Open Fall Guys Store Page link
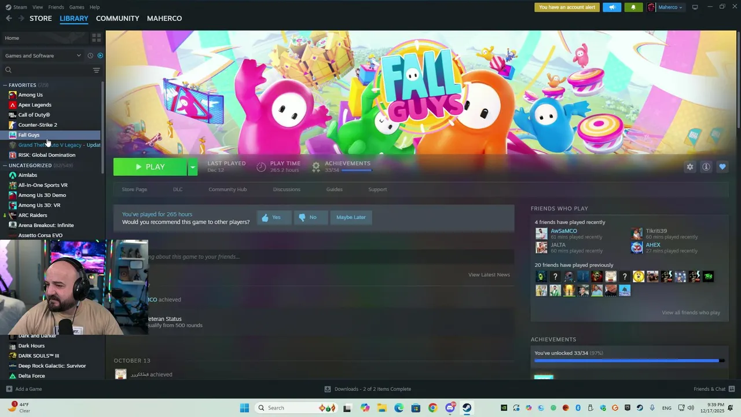The image size is (741, 417). click(134, 189)
